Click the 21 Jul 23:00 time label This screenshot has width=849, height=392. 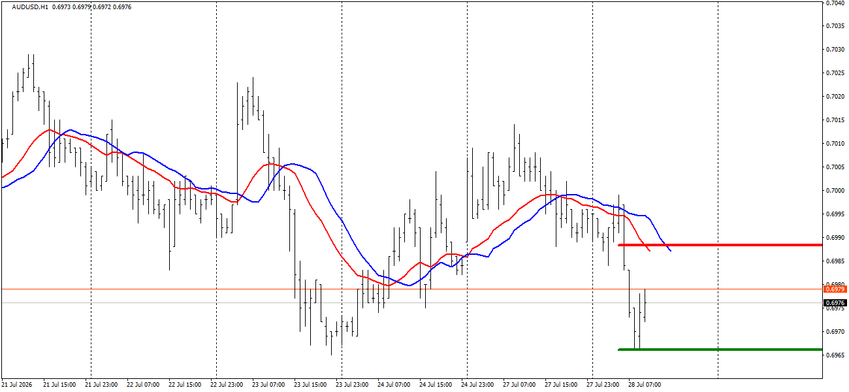pyautogui.click(x=101, y=385)
